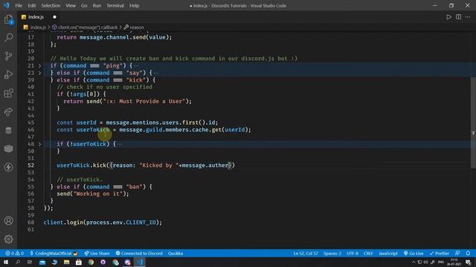Open Microsoft Store from the taskbar
The image size is (476, 267).
point(79,262)
